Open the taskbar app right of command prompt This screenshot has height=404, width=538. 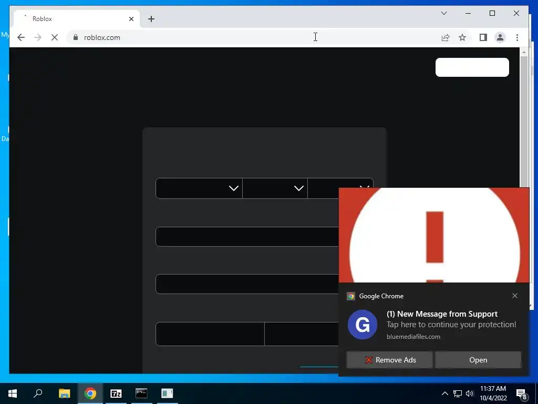[167, 393]
